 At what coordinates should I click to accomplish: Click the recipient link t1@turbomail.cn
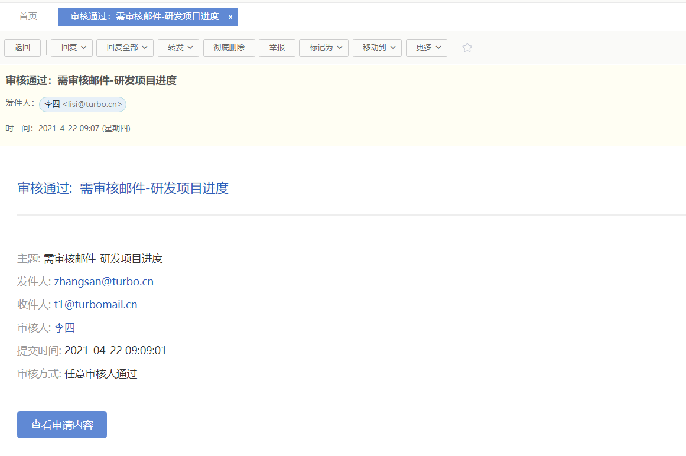click(x=96, y=305)
